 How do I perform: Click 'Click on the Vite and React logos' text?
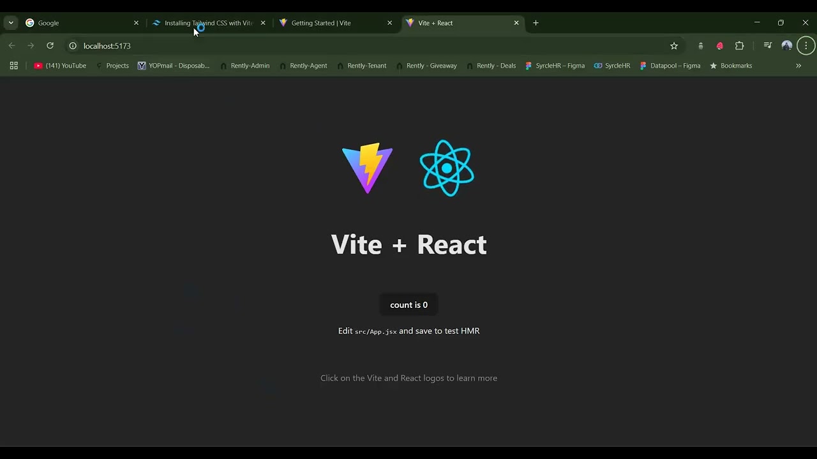click(408, 378)
